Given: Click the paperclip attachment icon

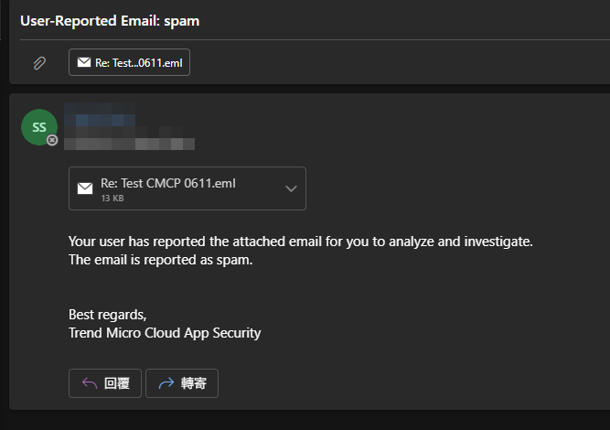Looking at the screenshot, I should 39,63.
